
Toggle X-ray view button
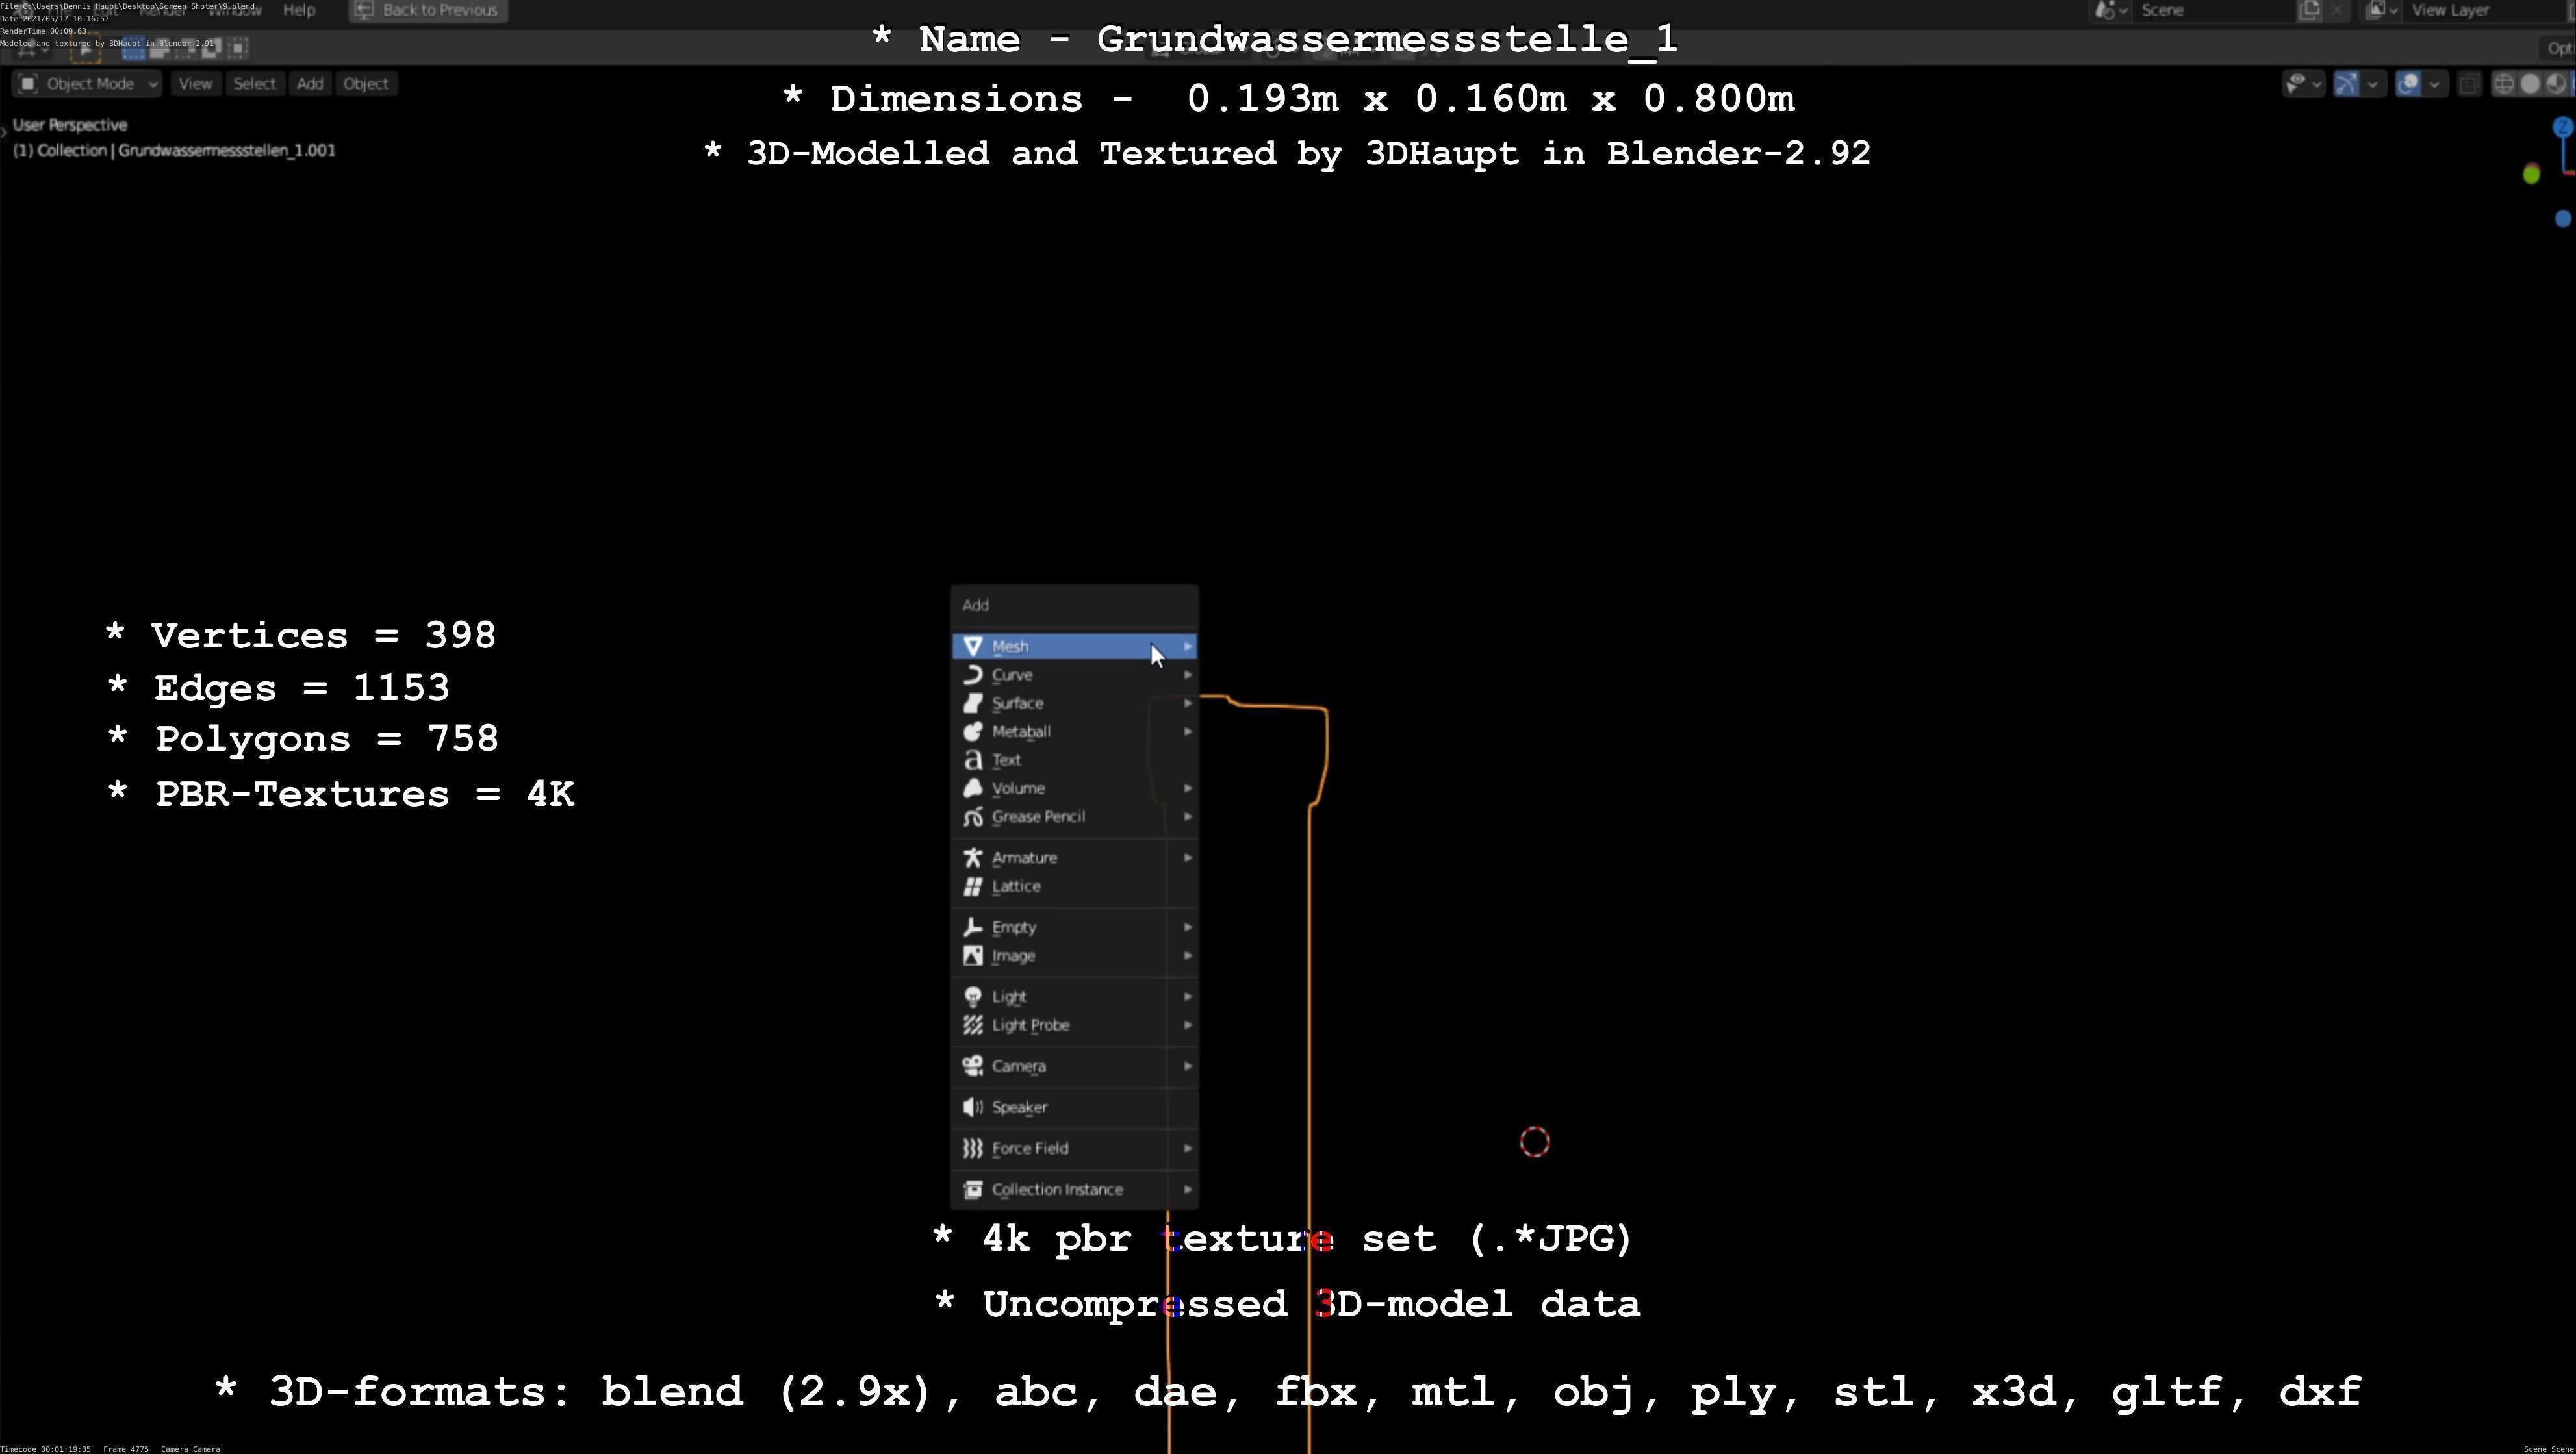2469,84
